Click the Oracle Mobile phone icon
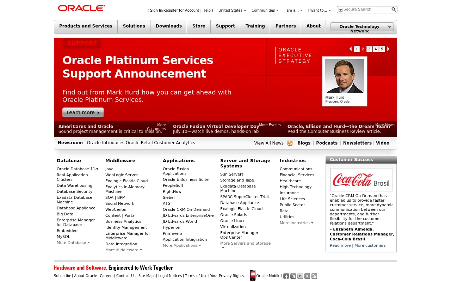Viewport: 451px width, 282px height. pos(253,275)
